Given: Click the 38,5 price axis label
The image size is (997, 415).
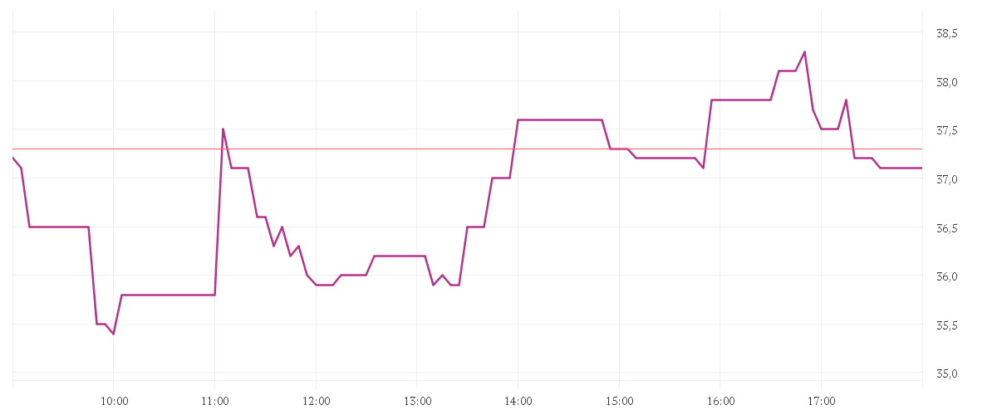Looking at the screenshot, I should click(947, 34).
